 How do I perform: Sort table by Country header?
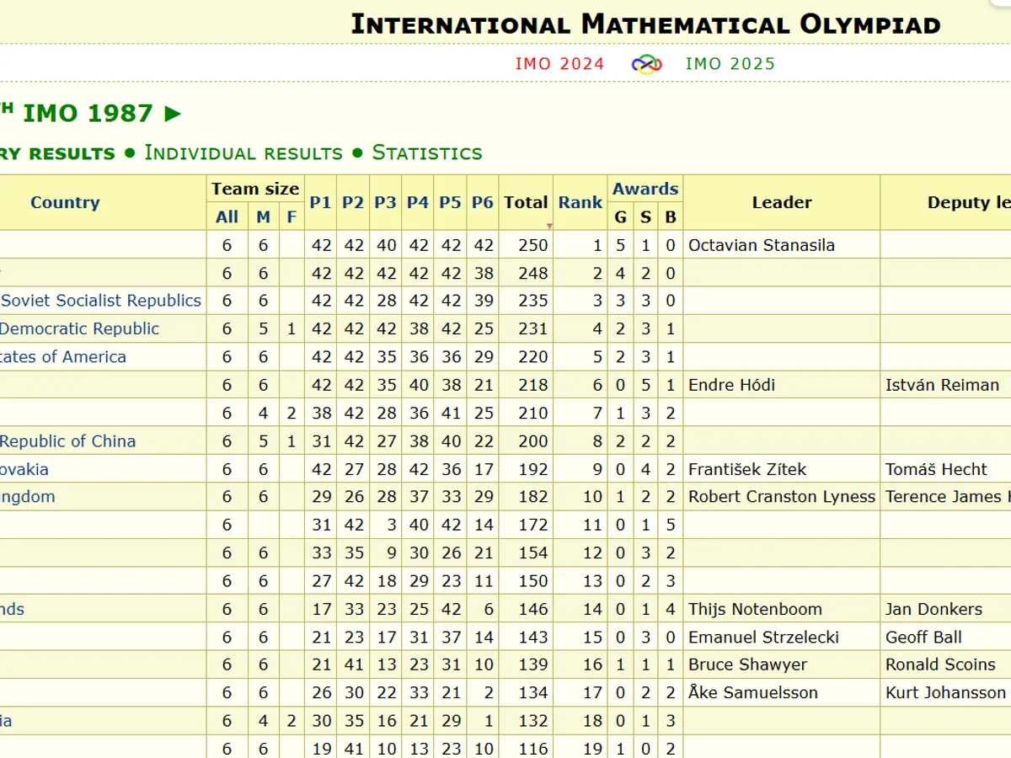coord(65,202)
